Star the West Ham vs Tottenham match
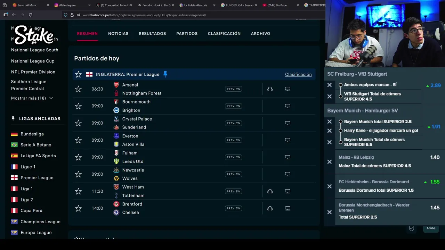Screen dimensions: 445x250 coord(79,191)
